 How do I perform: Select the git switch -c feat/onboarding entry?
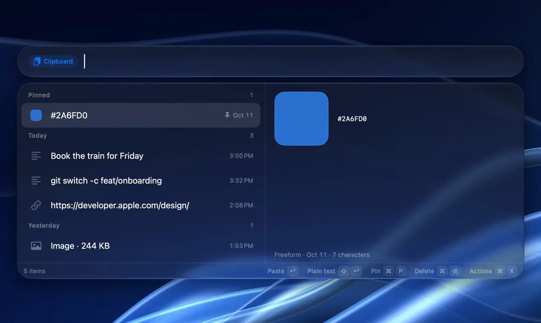141,181
